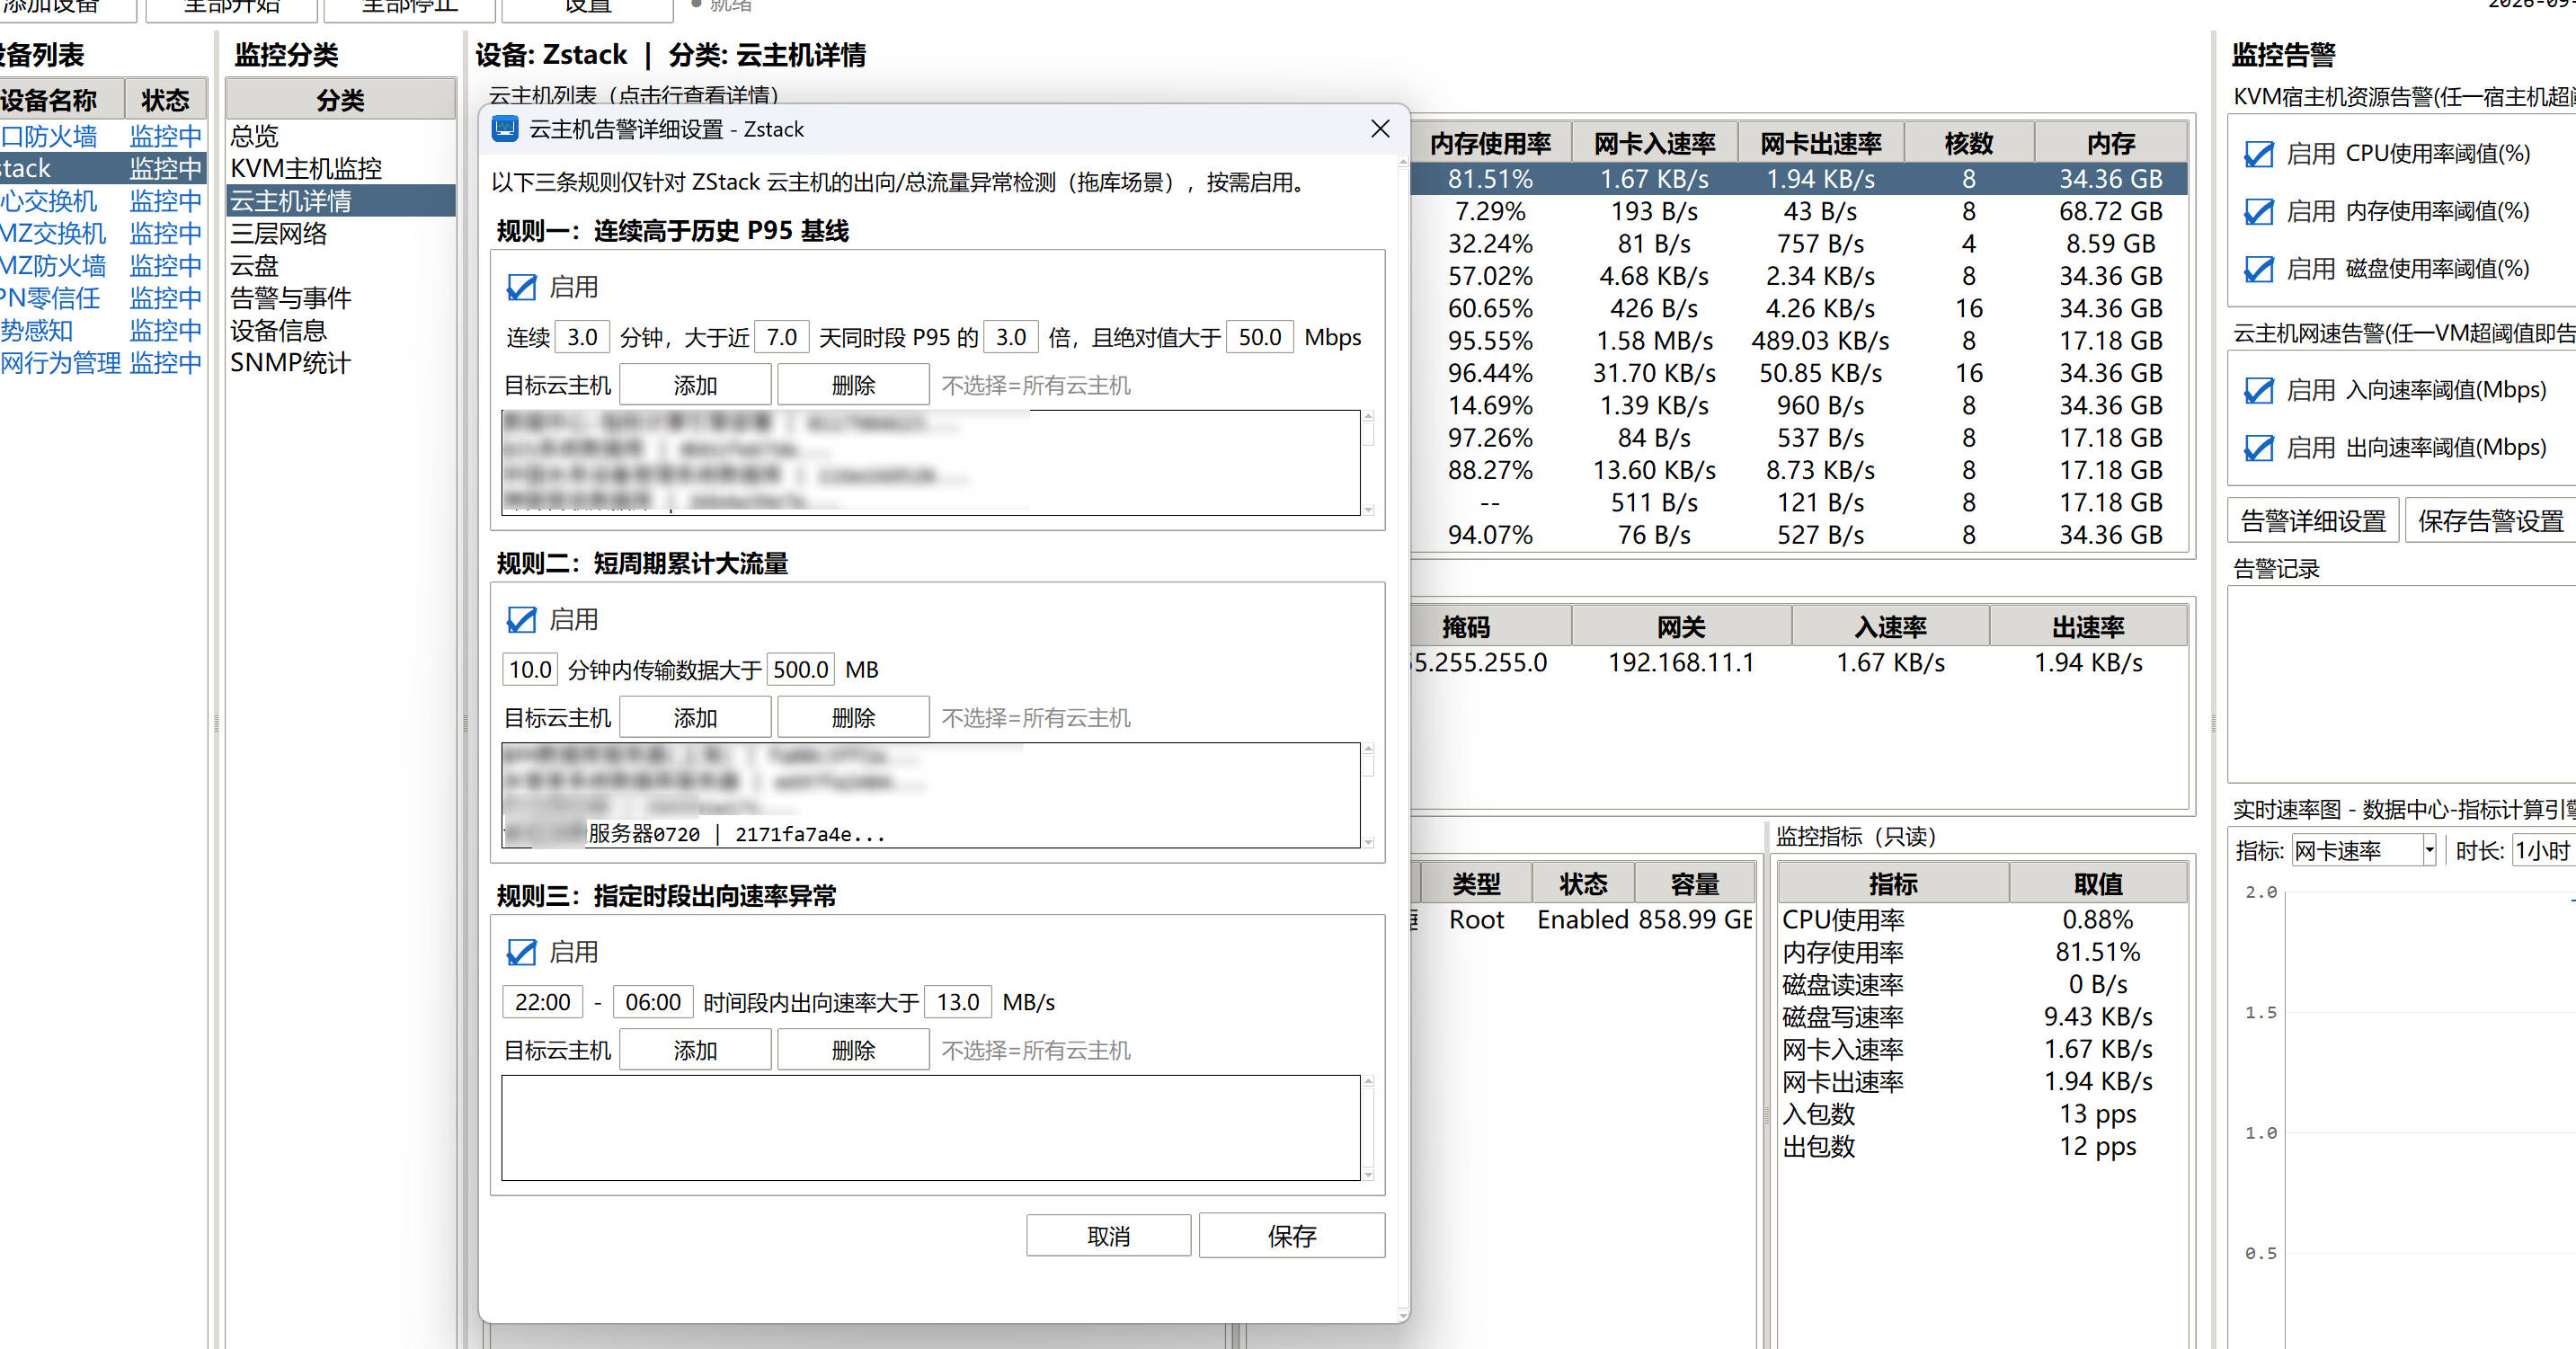
Task: Click 删除 under 规则二 目标云主机
Action: click(x=853, y=718)
